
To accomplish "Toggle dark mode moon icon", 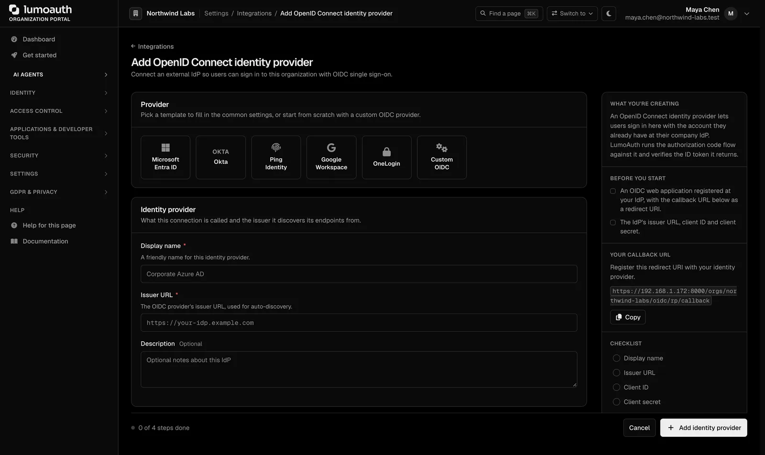I will click(609, 13).
